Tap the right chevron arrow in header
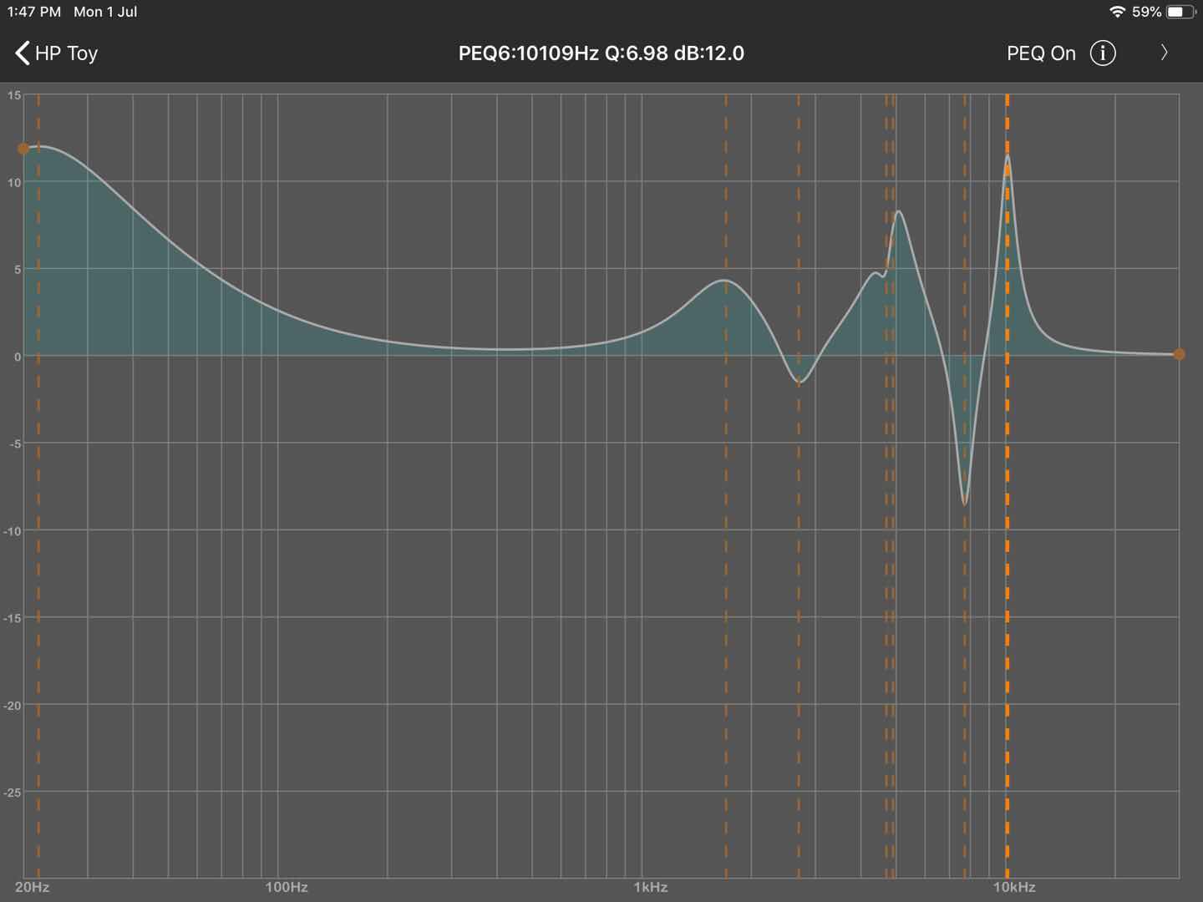The height and width of the screenshot is (902, 1203). 1164,53
